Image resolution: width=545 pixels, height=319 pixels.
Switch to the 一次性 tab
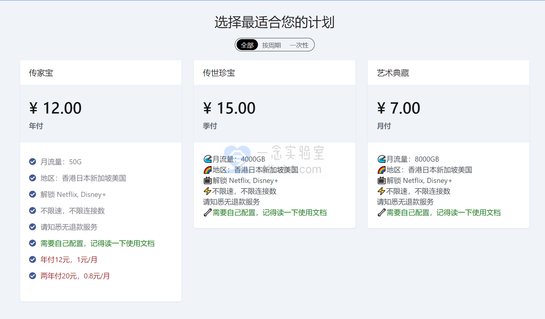[x=299, y=45]
